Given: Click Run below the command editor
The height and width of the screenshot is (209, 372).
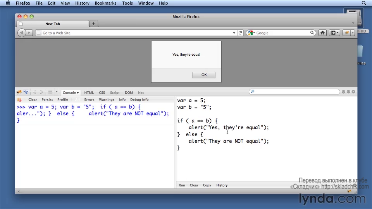Looking at the screenshot, I should click(182, 185).
